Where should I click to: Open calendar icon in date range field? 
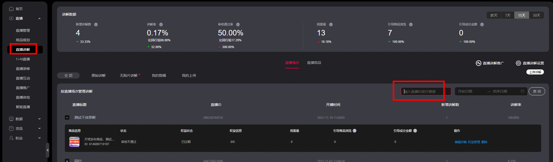click(x=523, y=91)
